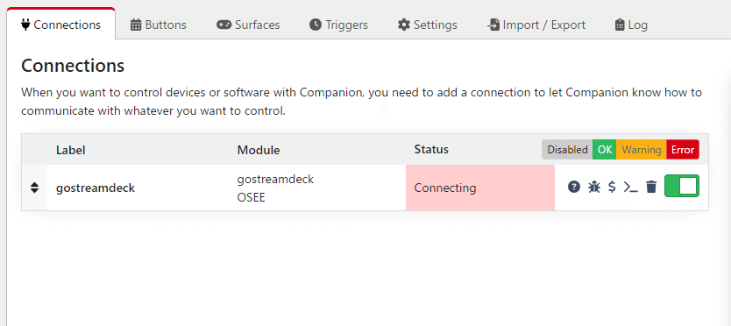The height and width of the screenshot is (326, 731).
Task: Click the gostreamdeck connection label
Action: (x=96, y=188)
